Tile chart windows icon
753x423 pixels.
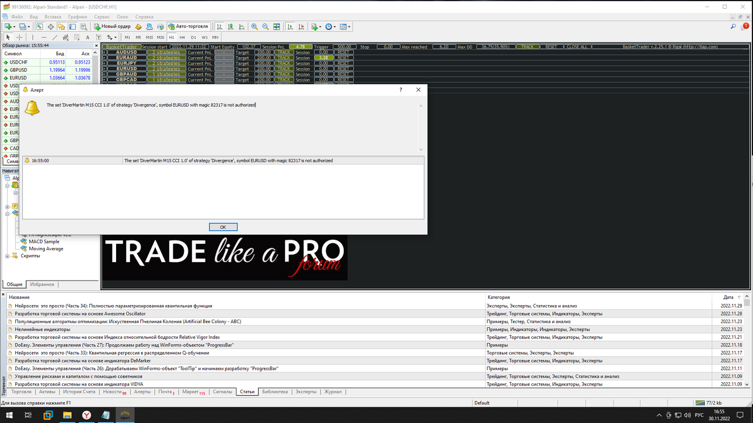pos(277,26)
